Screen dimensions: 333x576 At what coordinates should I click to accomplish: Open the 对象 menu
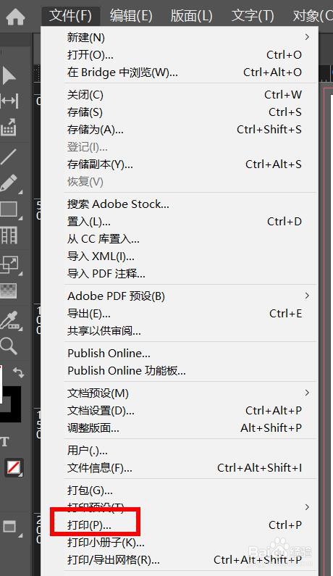coord(313,16)
